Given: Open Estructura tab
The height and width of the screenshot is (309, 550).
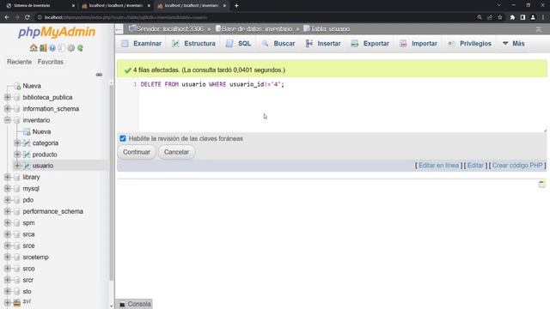Looking at the screenshot, I should (x=193, y=44).
